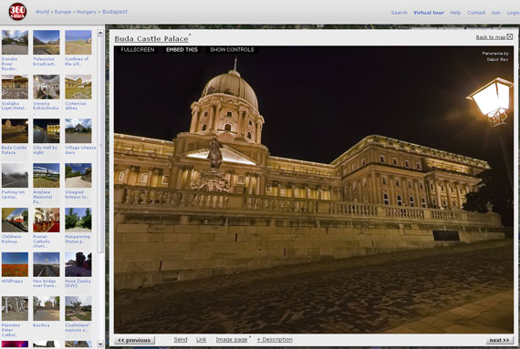Click the Back to map close icon
This screenshot has height=349, width=520.
[x=510, y=36]
